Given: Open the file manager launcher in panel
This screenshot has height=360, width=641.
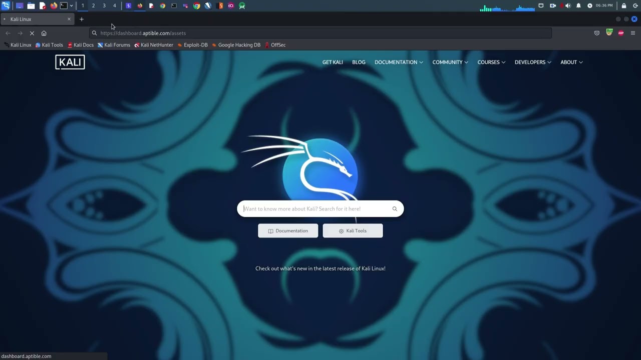Looking at the screenshot, I should click(31, 5).
